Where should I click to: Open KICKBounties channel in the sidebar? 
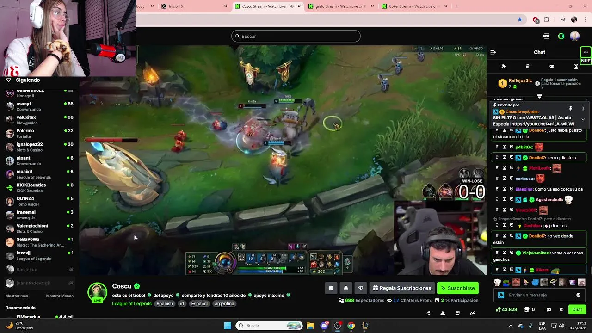pyautogui.click(x=40, y=187)
